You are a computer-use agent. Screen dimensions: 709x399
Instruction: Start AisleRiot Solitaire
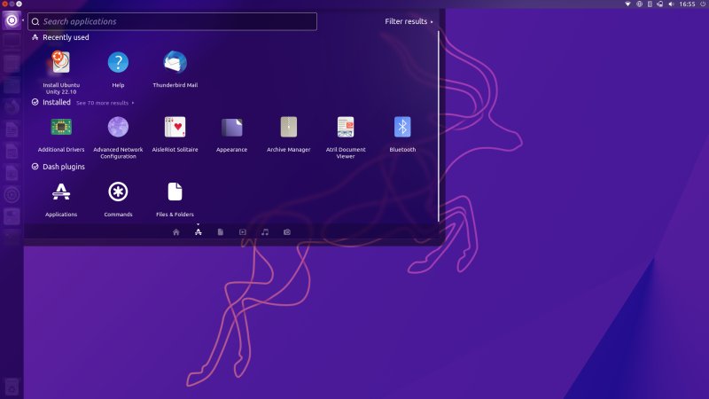[x=175, y=134]
